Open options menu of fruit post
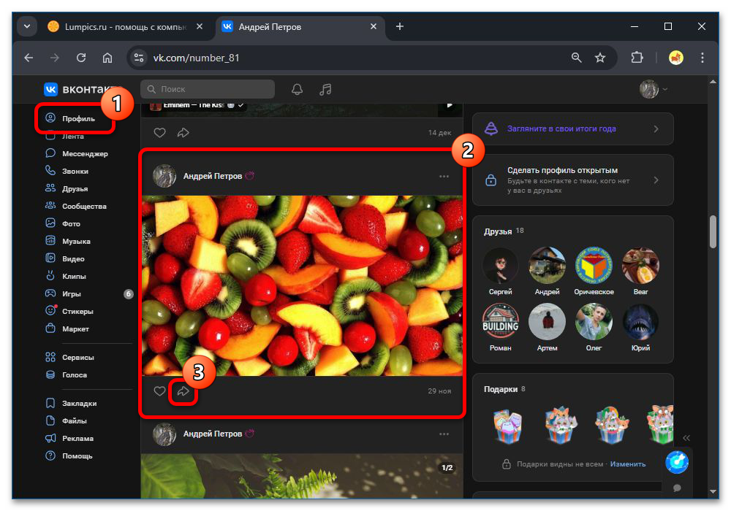The image size is (731, 511). coord(444,177)
